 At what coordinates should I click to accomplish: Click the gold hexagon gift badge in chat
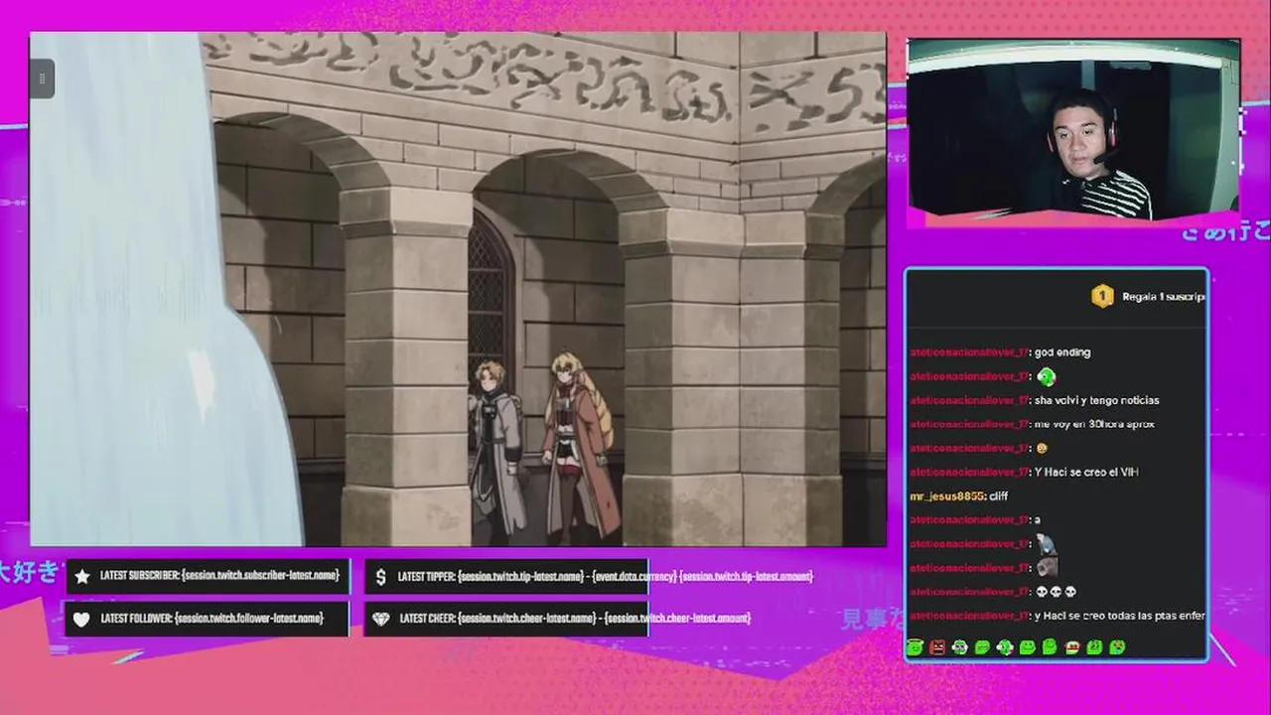(x=1102, y=296)
